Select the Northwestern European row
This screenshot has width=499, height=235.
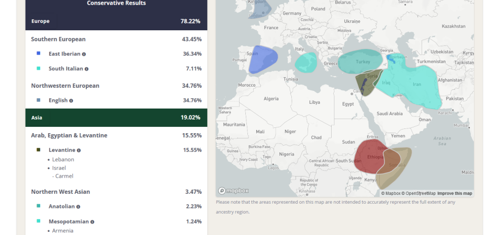(x=116, y=86)
